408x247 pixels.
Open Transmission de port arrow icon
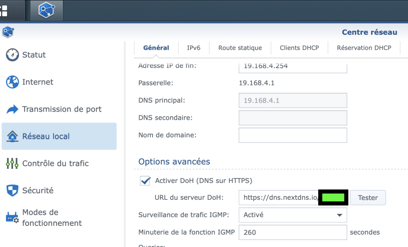pos(12,109)
